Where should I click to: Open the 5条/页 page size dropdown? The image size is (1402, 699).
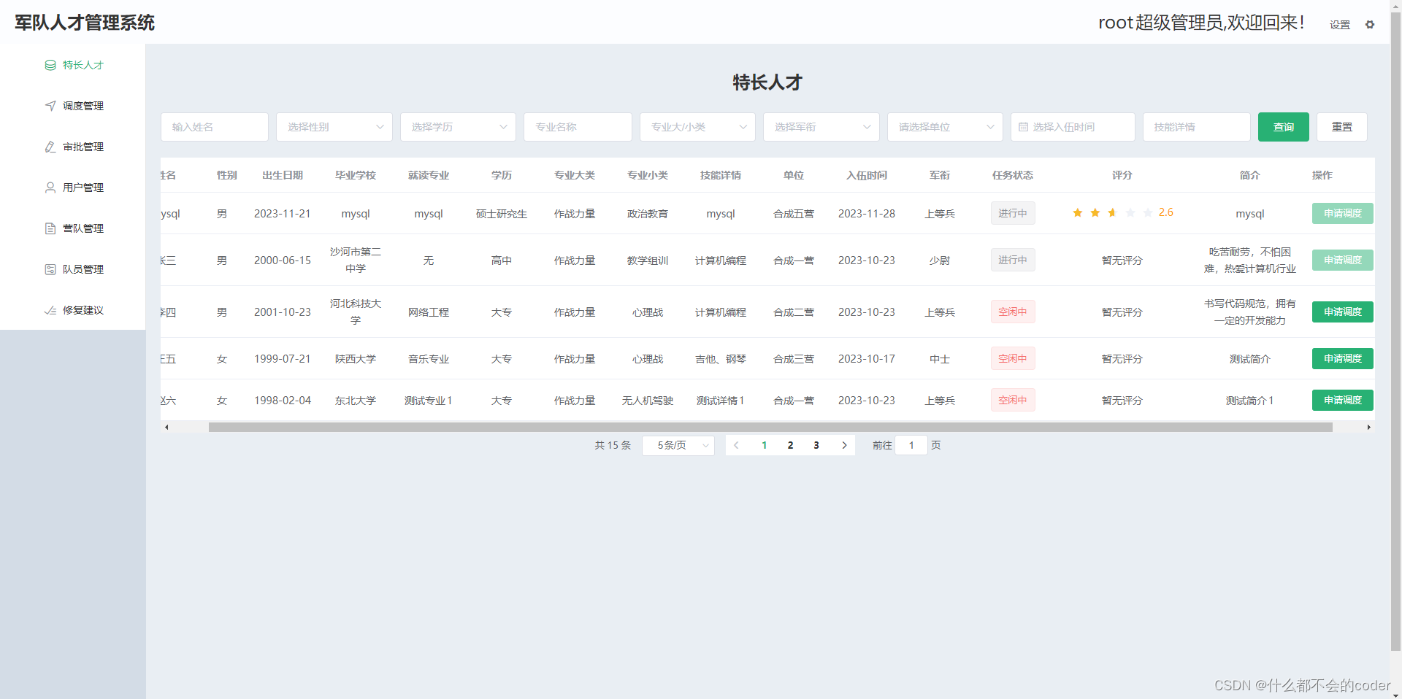[x=678, y=445]
